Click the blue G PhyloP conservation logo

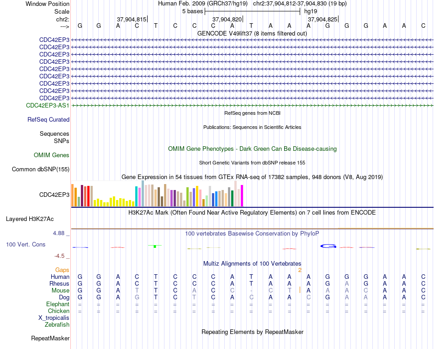(328, 246)
